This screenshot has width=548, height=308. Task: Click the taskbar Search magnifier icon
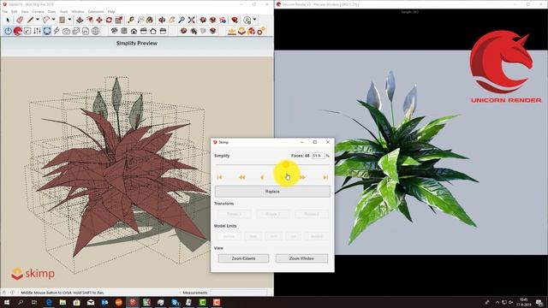point(21,302)
